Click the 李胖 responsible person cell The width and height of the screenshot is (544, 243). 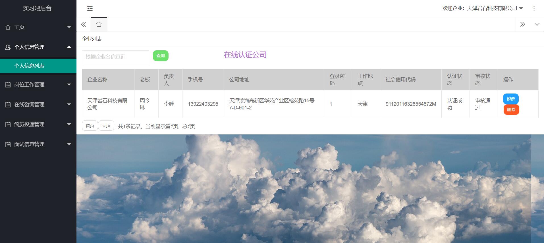(170, 104)
